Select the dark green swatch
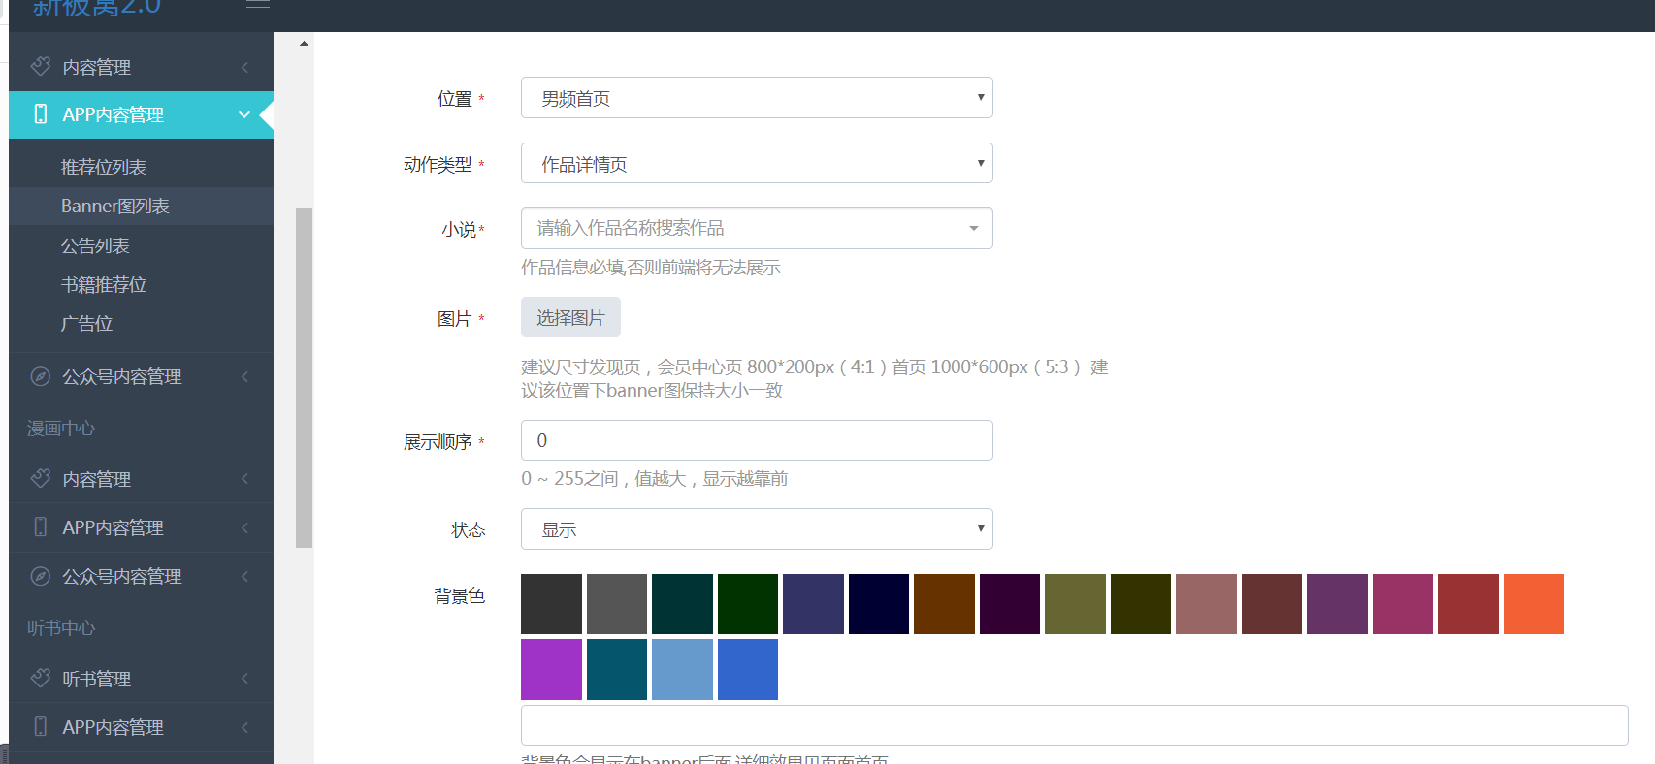Screen dimensions: 1655x764 click(x=748, y=604)
